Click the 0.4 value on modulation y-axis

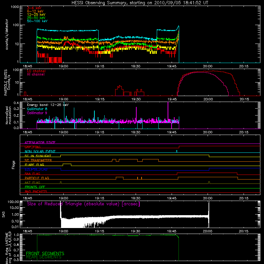[16, 103]
